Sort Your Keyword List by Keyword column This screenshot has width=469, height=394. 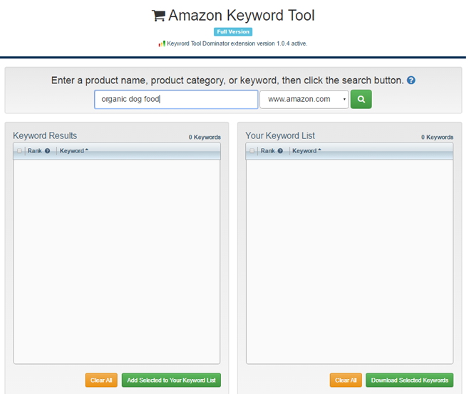(306, 150)
